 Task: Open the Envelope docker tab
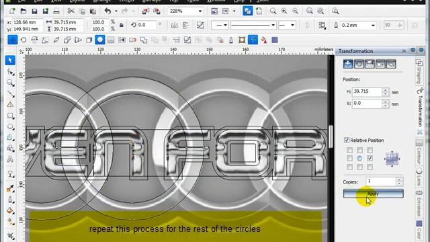(419, 202)
